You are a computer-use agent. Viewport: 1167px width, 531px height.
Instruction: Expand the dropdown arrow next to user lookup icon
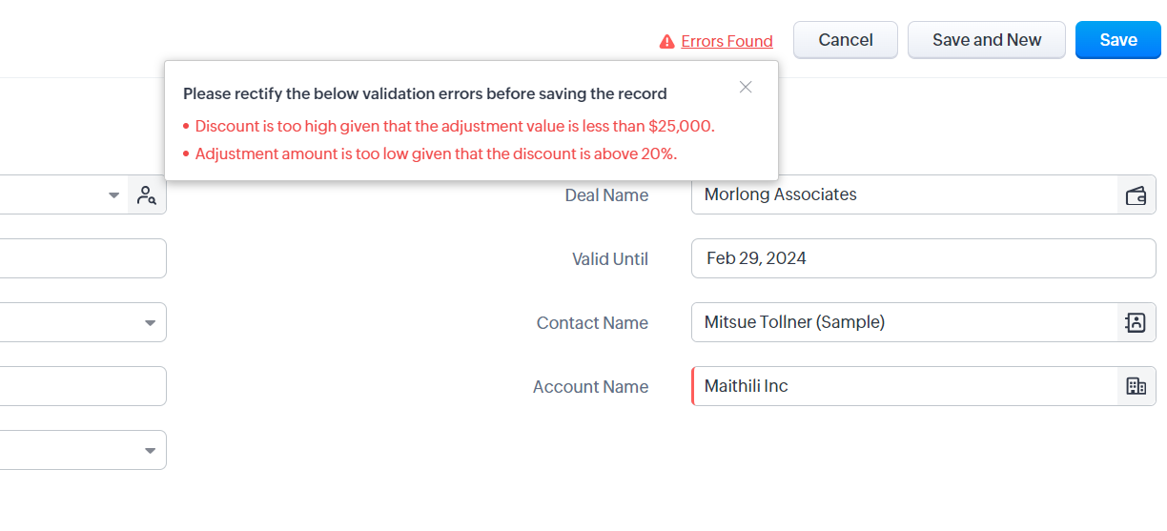click(x=114, y=195)
